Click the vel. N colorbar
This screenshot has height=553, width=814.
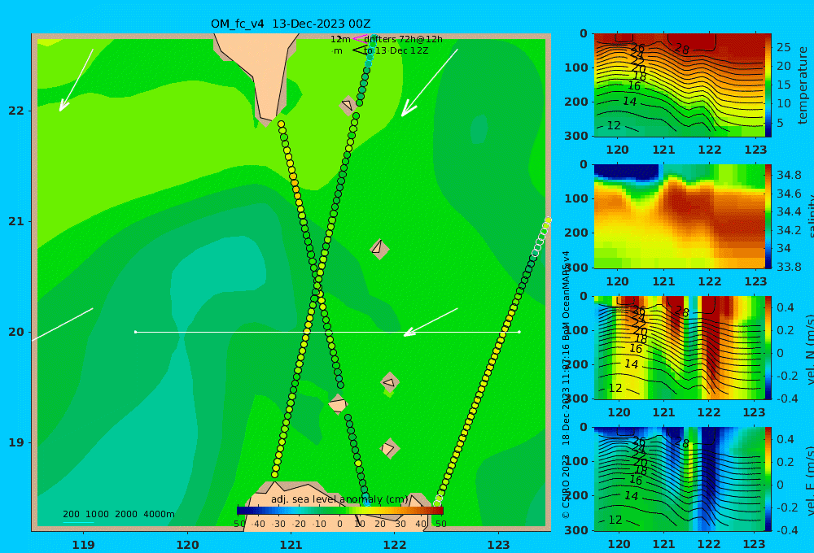(x=768, y=347)
